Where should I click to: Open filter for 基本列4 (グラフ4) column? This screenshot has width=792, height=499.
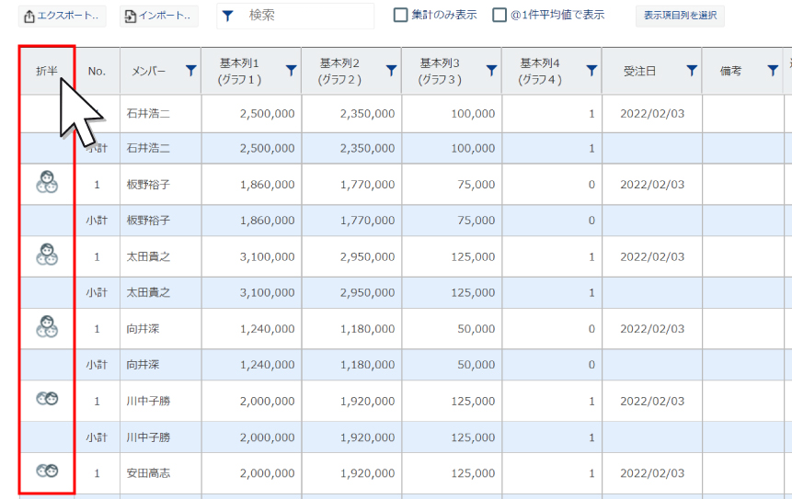(x=591, y=70)
